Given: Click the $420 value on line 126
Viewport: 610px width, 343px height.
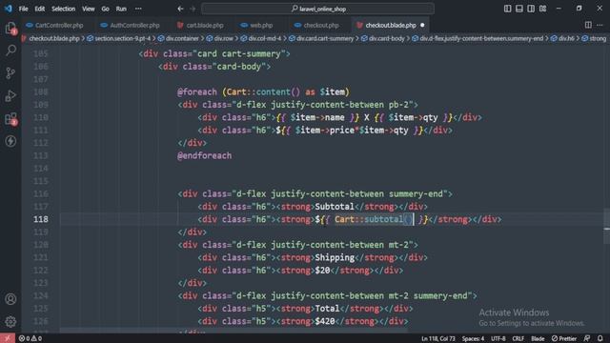Looking at the screenshot, I should pyautogui.click(x=325, y=322).
